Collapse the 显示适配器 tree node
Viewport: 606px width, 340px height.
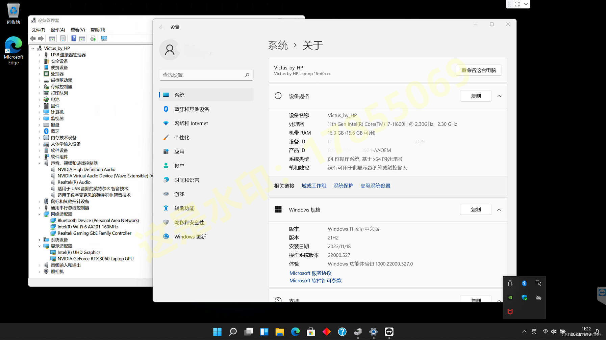[x=40, y=246]
